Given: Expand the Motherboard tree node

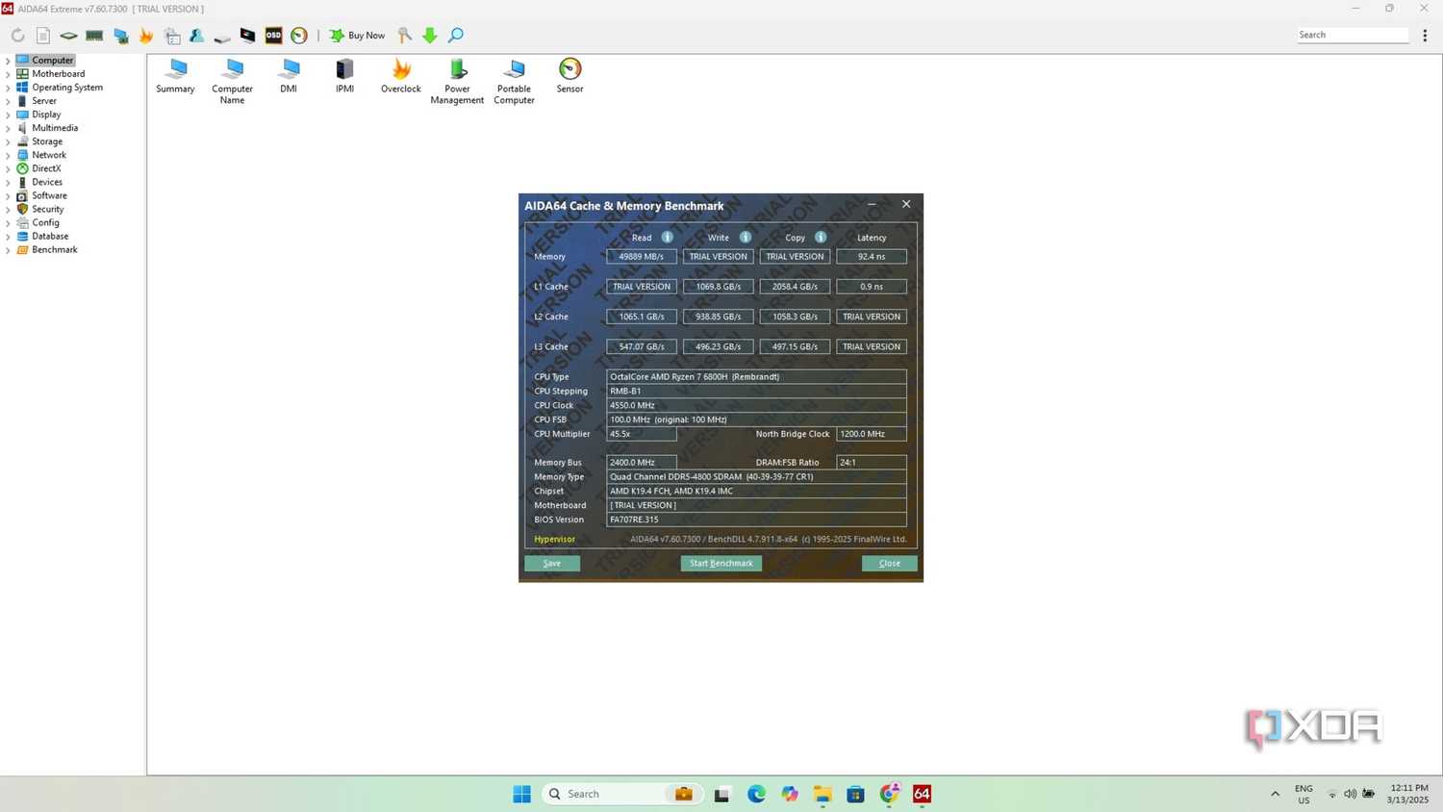Looking at the screenshot, I should tap(8, 74).
